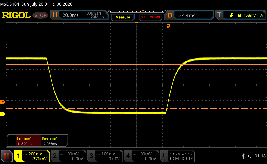Click the digital channels 0-15 list
Image resolution: width=267 pixels, height=164 pixels.
point(181,156)
